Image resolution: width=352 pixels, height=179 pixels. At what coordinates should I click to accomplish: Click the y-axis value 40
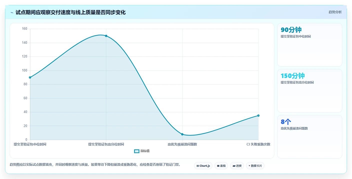[25, 112]
